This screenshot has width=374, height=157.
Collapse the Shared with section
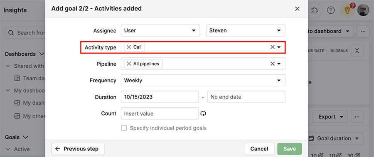click(x=8, y=66)
